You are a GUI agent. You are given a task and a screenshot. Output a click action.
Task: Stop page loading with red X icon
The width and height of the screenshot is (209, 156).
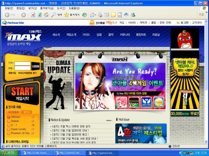pyautogui.click(x=33, y=15)
